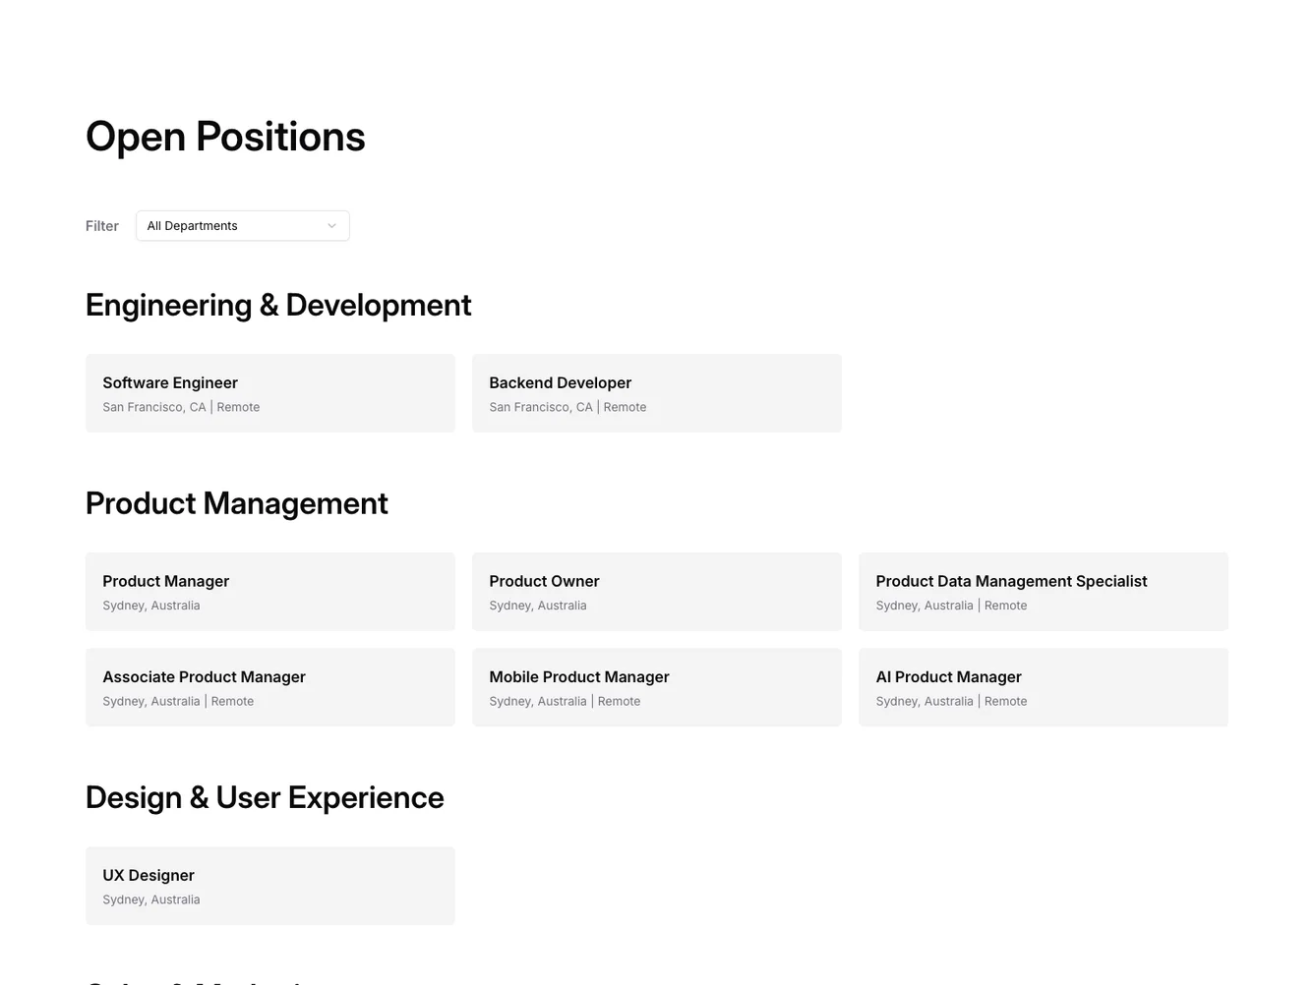Open the Mobile Product Manager position

click(656, 686)
